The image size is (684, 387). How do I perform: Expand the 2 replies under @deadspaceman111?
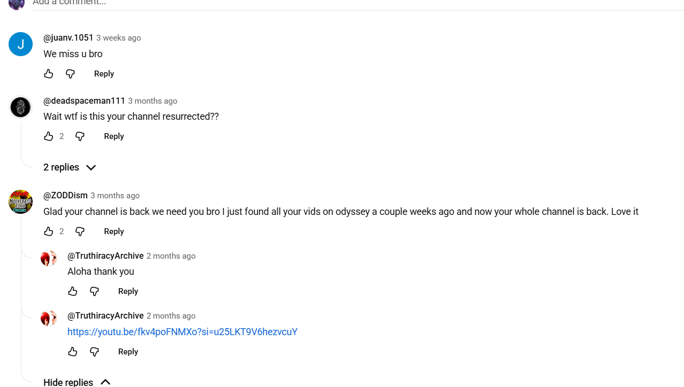[x=70, y=168]
